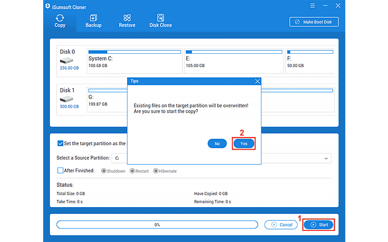Toggle Set the target partition checkbox
388x242 pixels.
(60, 143)
